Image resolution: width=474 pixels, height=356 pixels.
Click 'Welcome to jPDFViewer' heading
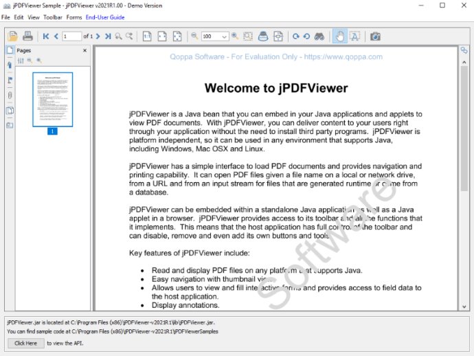click(x=276, y=89)
